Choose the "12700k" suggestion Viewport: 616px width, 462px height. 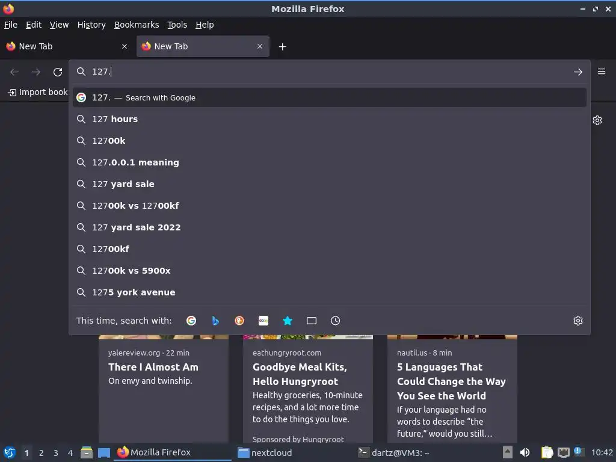coord(329,141)
